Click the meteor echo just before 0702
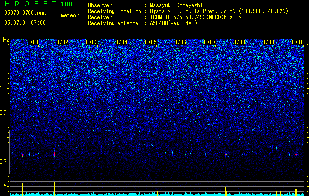309x196 pixels. [x=54, y=154]
